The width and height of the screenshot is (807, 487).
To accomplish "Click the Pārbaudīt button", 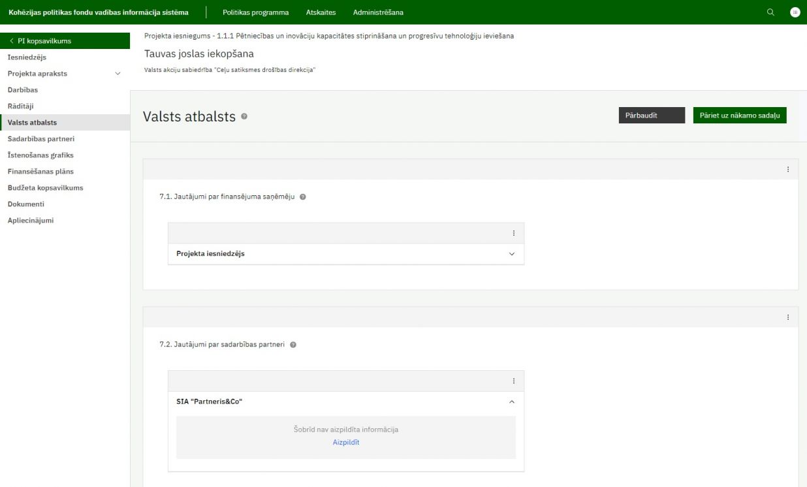I will click(651, 116).
